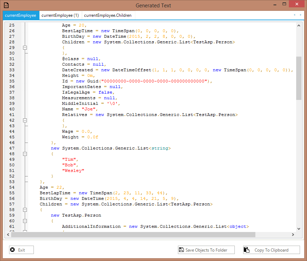
Task: Collapse the string list block at line 48
Action: click(25, 154)
